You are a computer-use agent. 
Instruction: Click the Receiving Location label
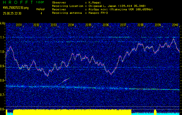68,6
